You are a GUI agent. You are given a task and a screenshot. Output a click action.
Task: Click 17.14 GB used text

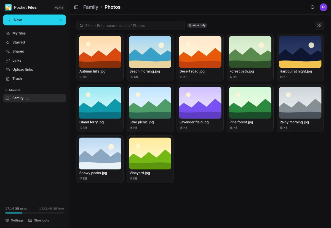point(16,208)
